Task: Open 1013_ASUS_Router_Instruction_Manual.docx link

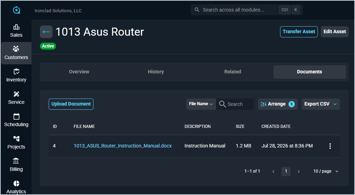Action: click(x=123, y=146)
